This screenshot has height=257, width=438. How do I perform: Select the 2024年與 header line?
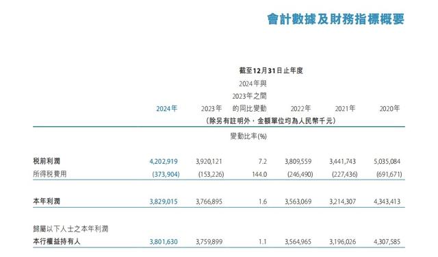coord(253,84)
